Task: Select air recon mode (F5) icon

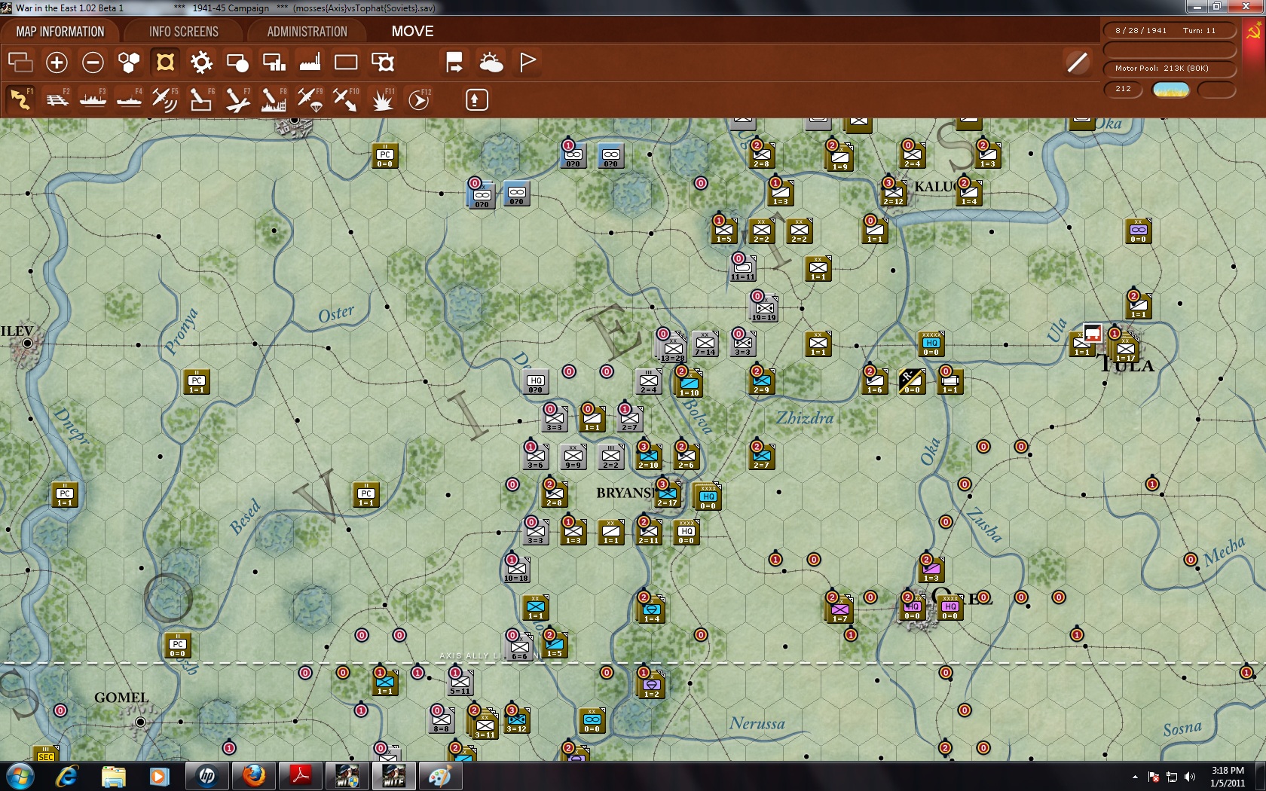Action: click(165, 99)
